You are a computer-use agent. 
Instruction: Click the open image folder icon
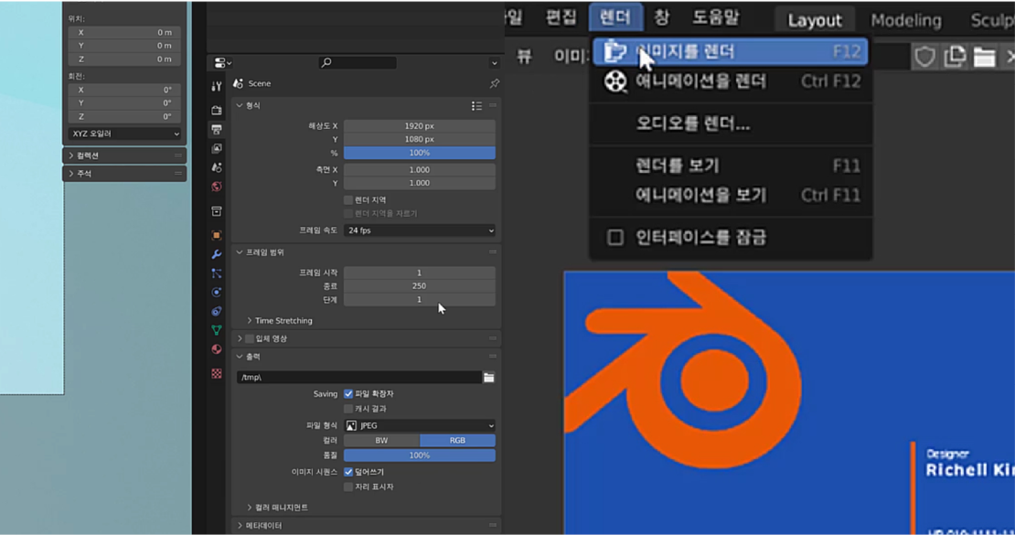[x=984, y=57]
